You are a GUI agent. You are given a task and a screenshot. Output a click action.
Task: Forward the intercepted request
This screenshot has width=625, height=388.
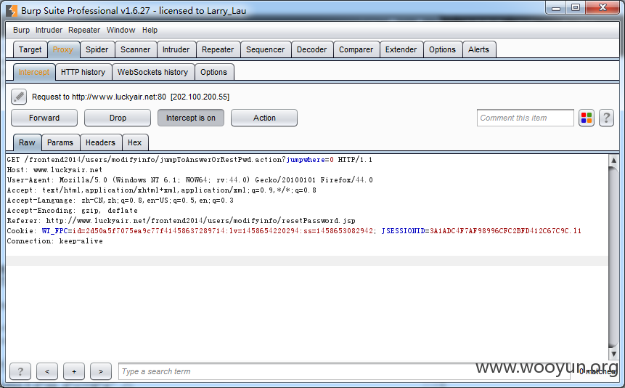tap(44, 118)
